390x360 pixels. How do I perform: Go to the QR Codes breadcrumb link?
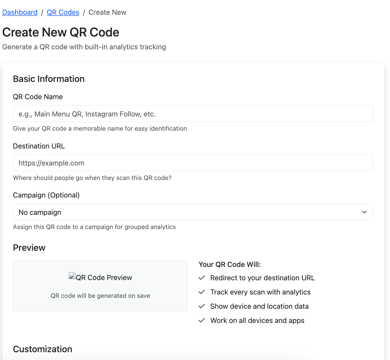[63, 13]
